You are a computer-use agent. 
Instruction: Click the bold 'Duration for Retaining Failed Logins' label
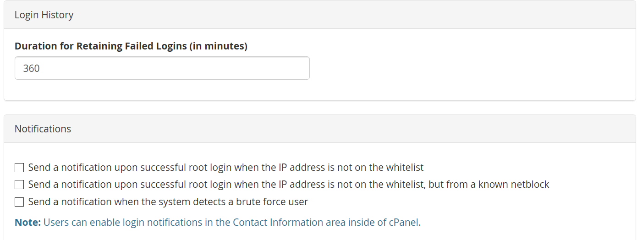pyautogui.click(x=101, y=46)
